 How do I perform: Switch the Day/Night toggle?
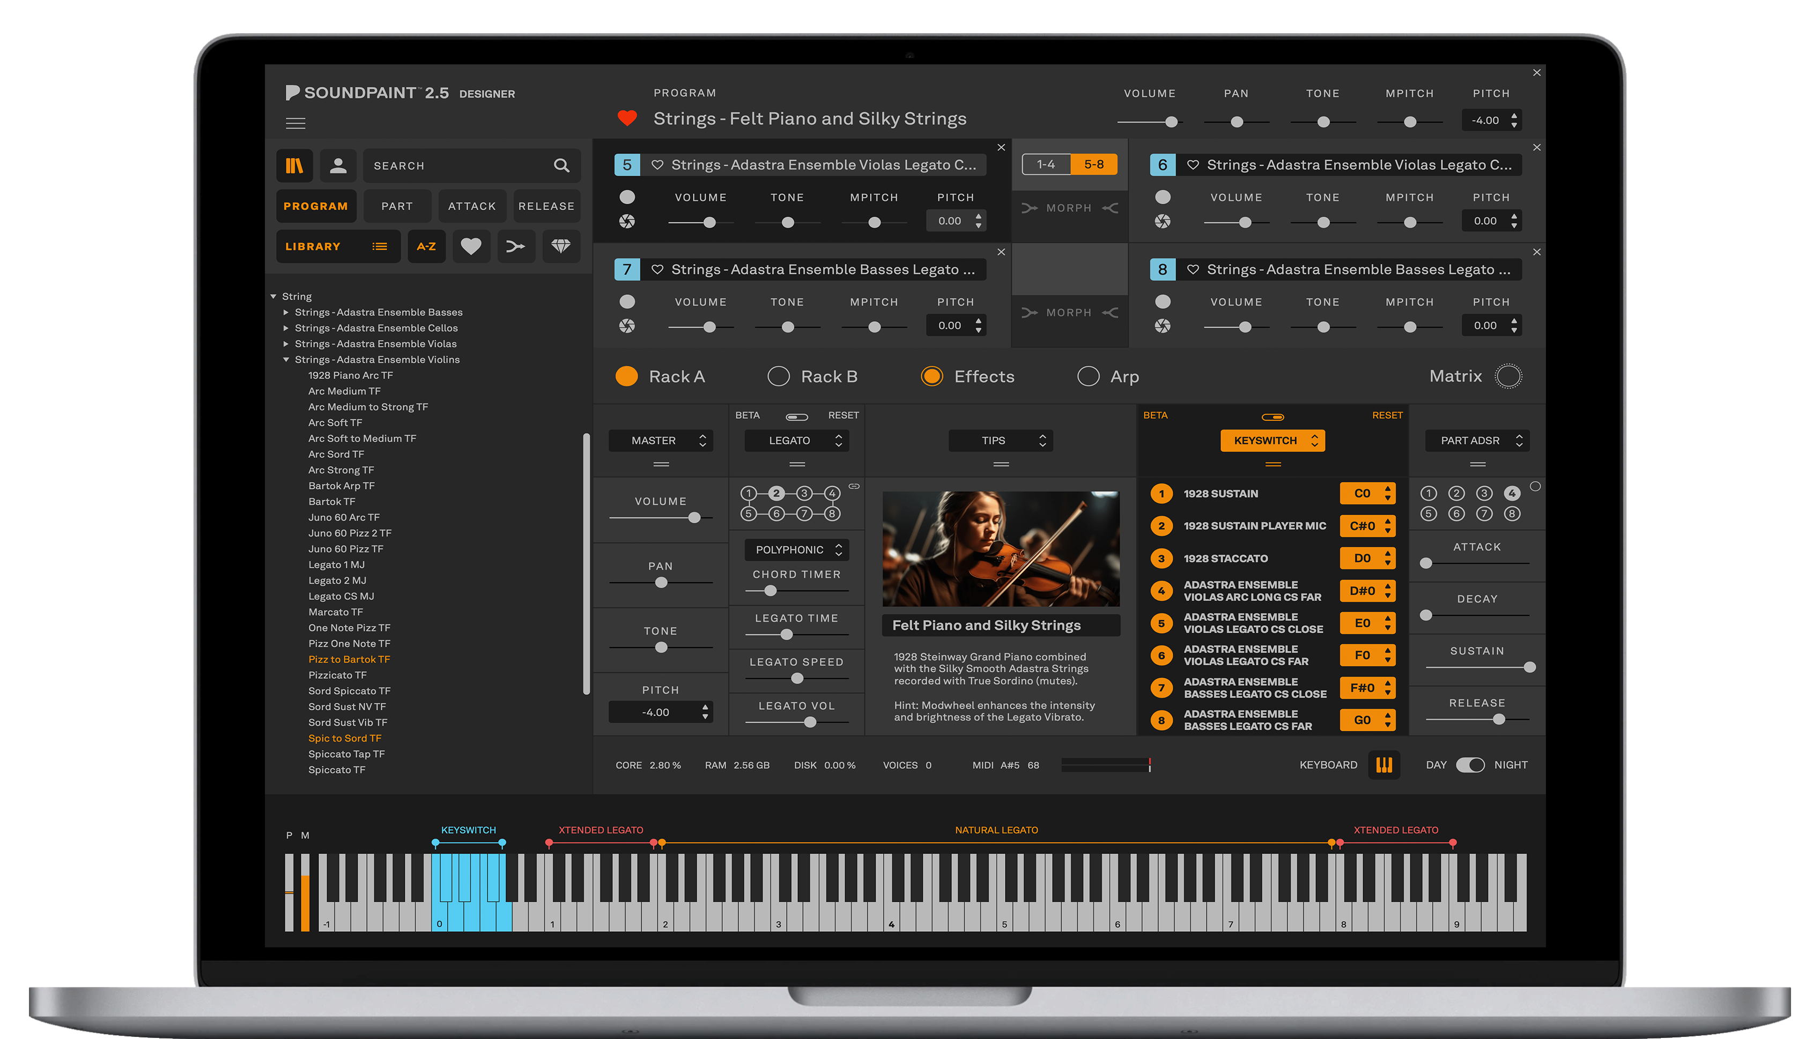point(1470,765)
